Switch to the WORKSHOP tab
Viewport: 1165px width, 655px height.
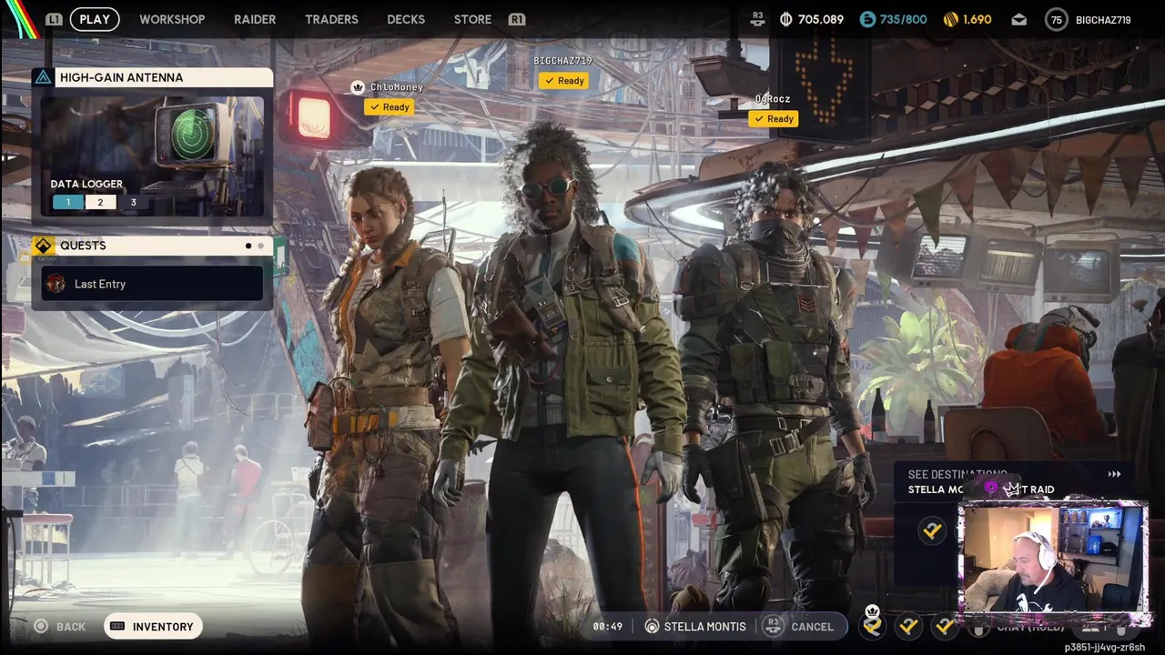[x=172, y=19]
